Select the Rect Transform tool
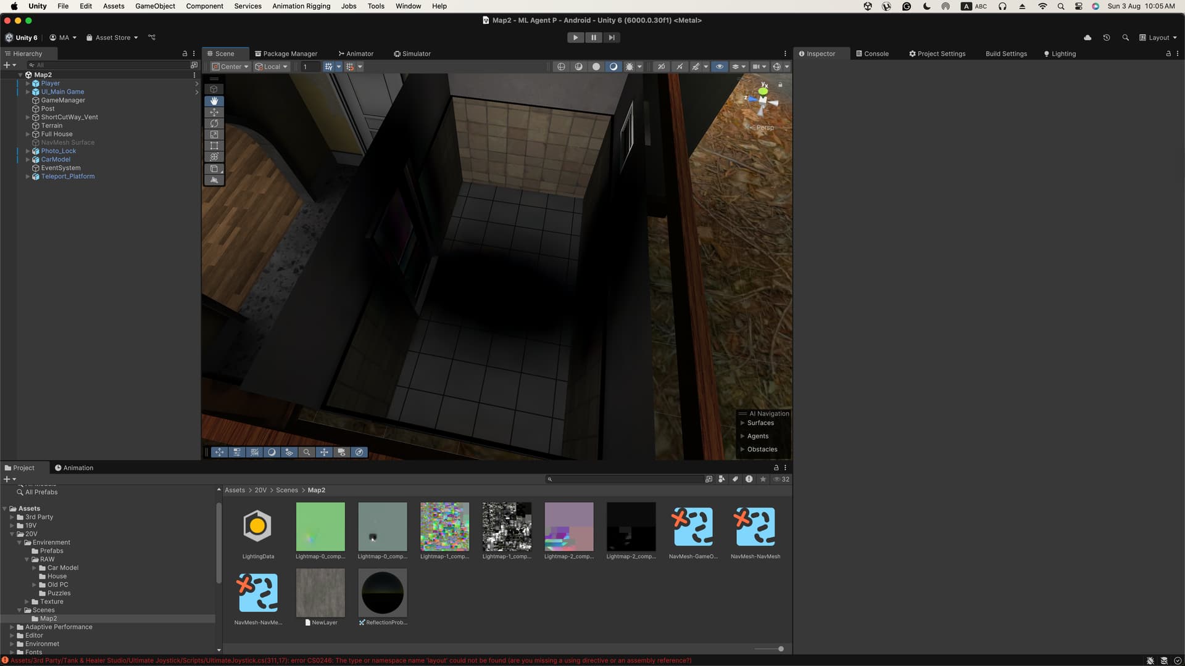This screenshot has height=666, width=1185. click(214, 146)
